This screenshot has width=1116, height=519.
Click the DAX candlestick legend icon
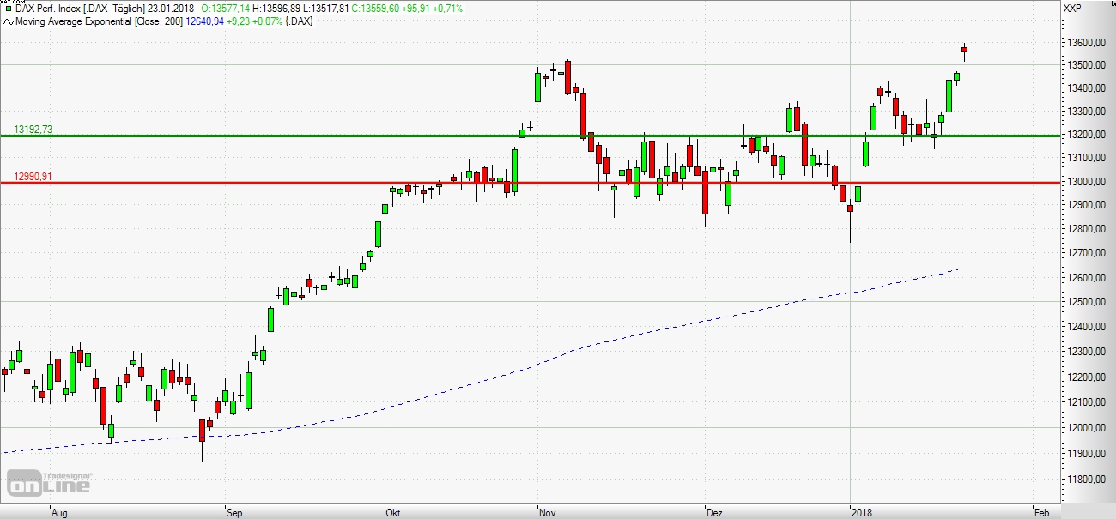point(7,9)
